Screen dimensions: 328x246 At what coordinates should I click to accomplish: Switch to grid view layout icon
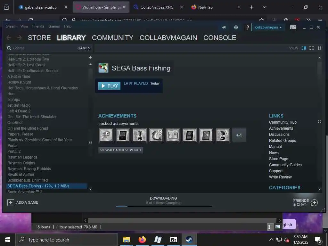tap(319, 48)
